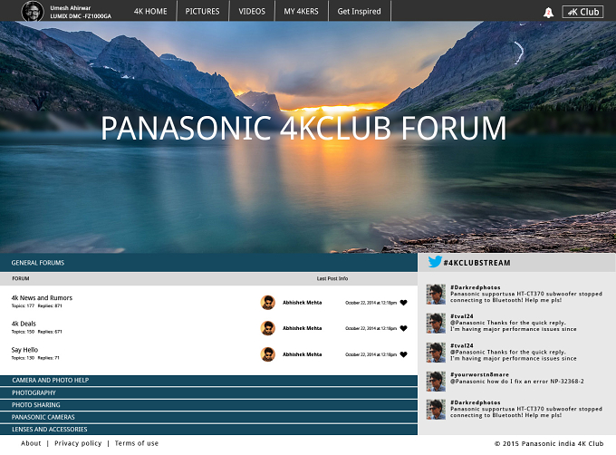Click the Twitter bird icon

pyautogui.click(x=435, y=262)
